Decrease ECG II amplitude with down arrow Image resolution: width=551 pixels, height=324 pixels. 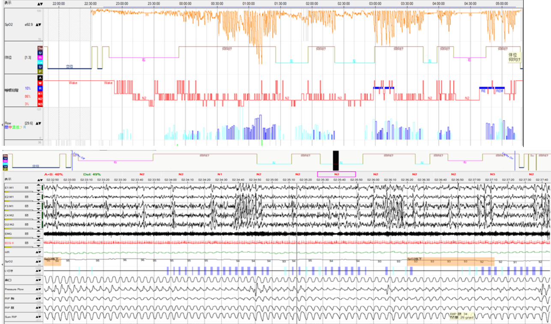coord(39,246)
